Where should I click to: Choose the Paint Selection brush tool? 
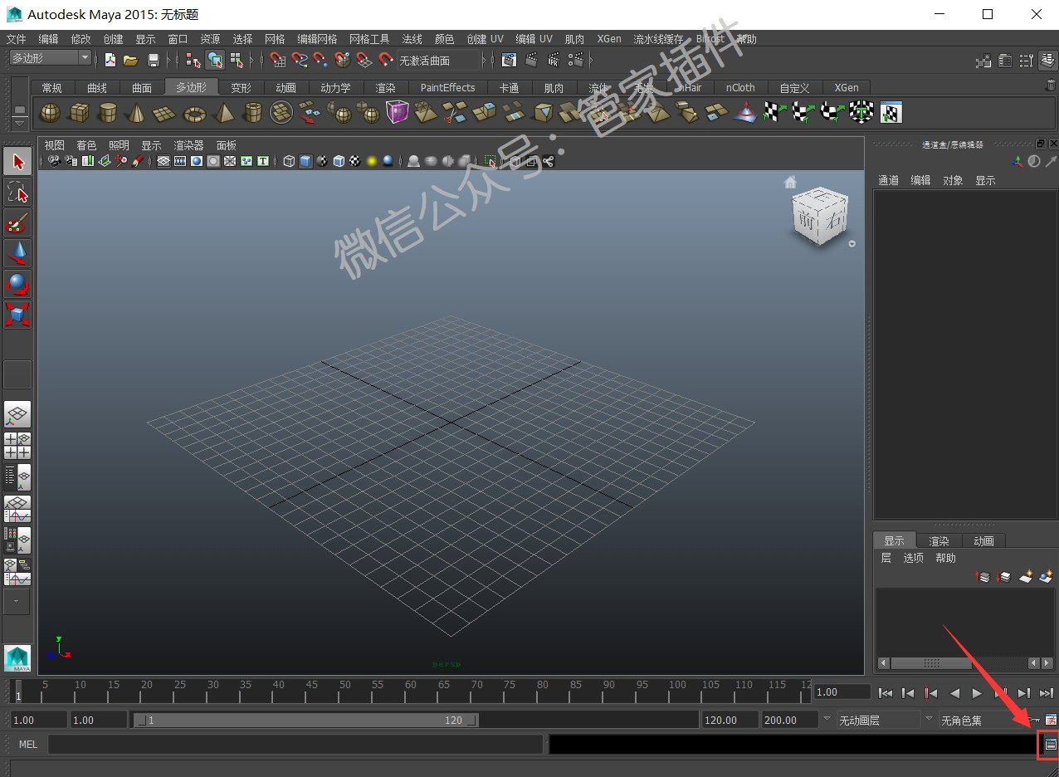[x=18, y=223]
